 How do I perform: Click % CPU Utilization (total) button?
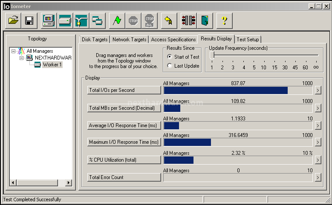(124, 160)
